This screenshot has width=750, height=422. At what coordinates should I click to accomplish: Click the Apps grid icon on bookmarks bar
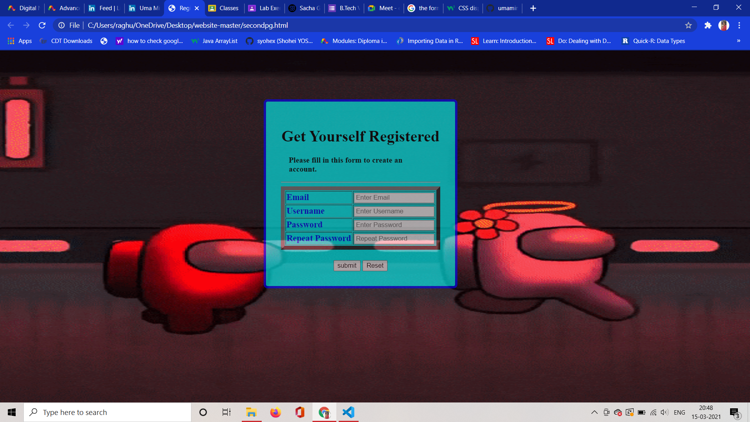pos(11,41)
